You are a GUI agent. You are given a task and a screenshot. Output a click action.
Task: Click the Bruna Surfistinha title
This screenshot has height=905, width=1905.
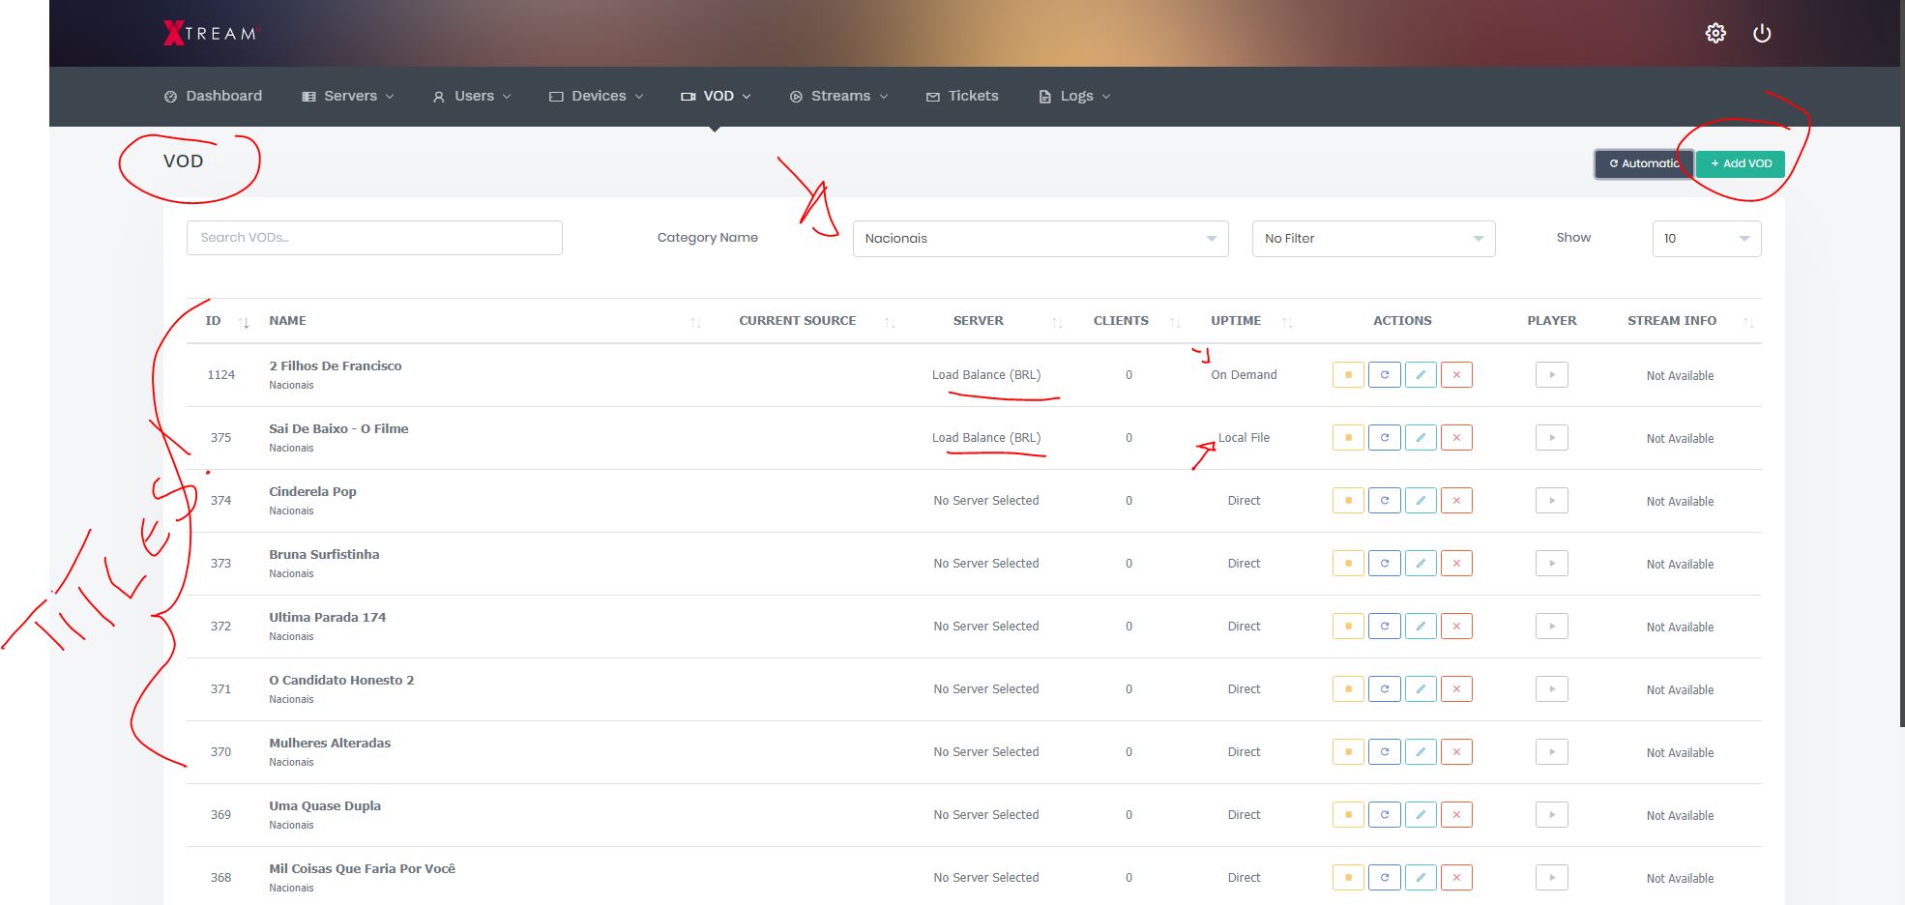324,554
